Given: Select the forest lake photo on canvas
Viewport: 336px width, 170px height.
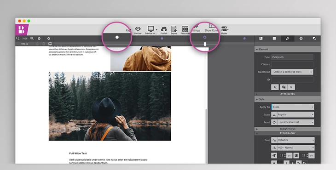Looking at the screenshot, I should click(x=110, y=106).
